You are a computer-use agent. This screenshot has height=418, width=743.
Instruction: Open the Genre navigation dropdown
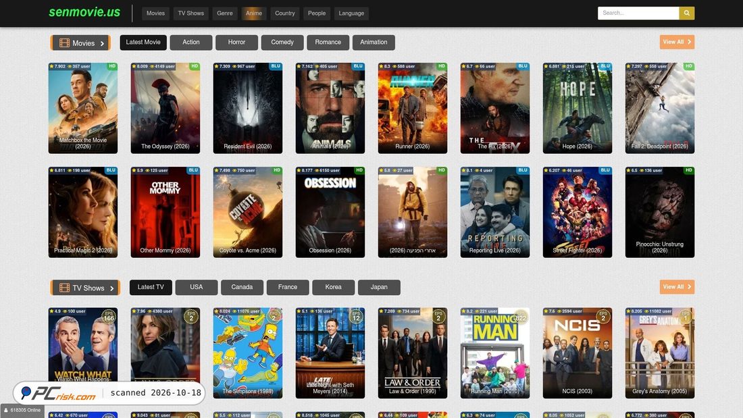[x=225, y=14]
